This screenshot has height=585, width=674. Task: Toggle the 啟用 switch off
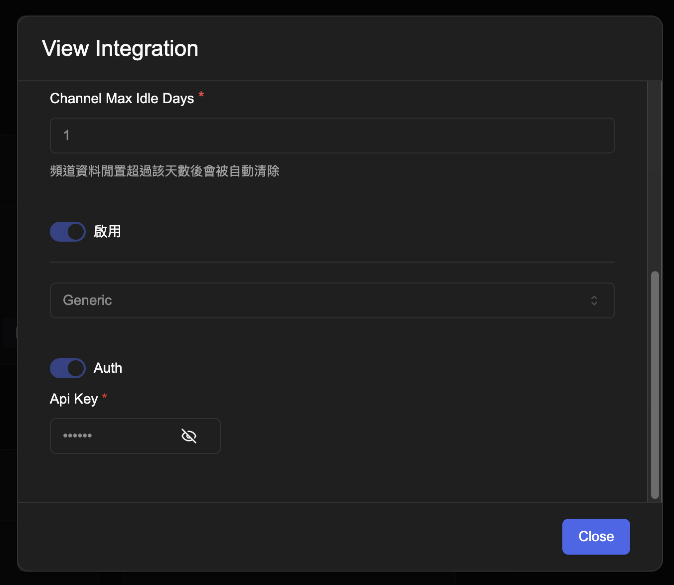tap(68, 232)
